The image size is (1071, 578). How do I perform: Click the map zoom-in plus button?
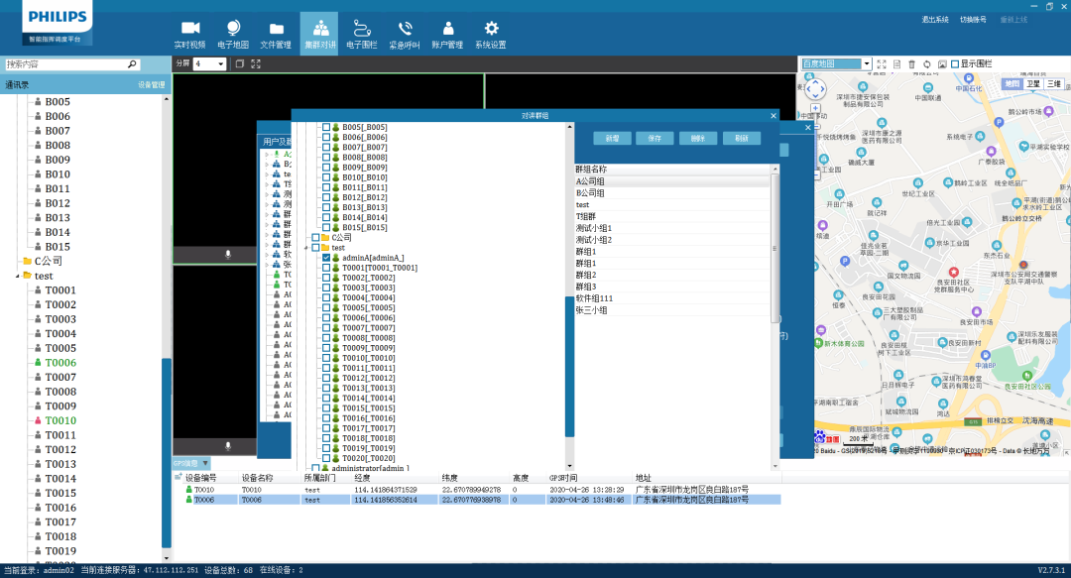(x=815, y=108)
